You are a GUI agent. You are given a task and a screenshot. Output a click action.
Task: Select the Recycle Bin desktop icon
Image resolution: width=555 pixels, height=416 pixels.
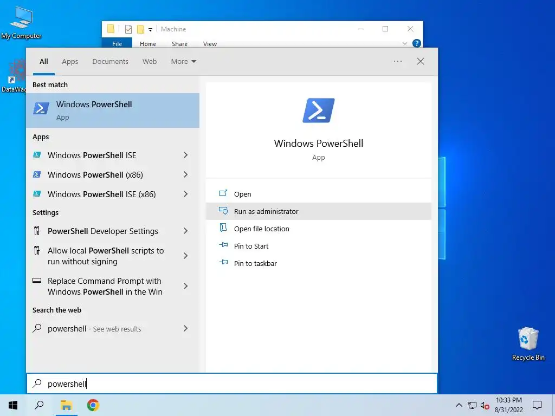528,344
